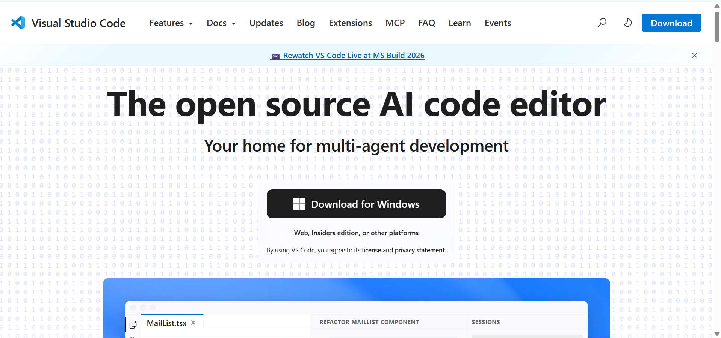The height and width of the screenshot is (338, 721).
Task: Expand the Docs dropdown menu
Action: [221, 23]
